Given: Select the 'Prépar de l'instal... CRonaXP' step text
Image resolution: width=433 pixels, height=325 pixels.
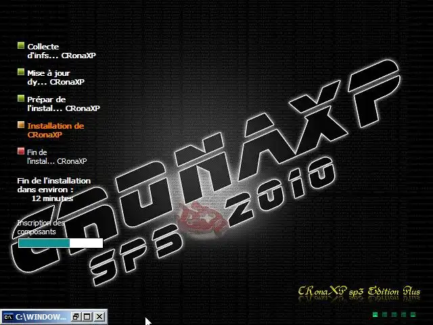Looking at the screenshot, I should click(64, 104).
